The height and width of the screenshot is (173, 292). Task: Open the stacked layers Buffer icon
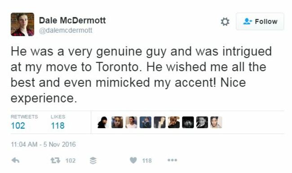93,160
